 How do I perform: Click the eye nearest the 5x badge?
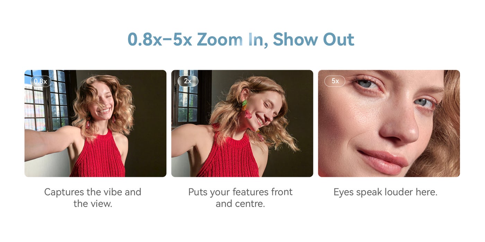[367, 84]
